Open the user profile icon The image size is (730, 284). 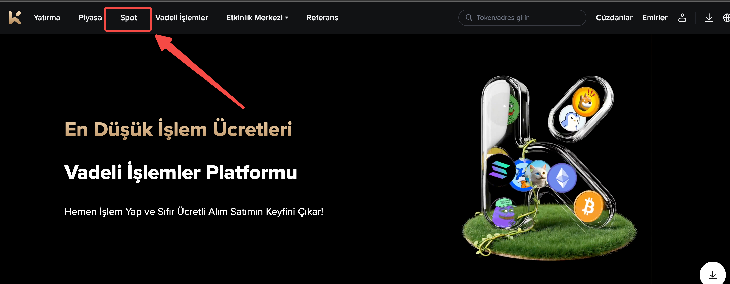[x=682, y=17]
